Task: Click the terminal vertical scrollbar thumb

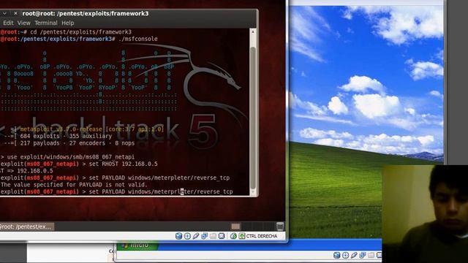Action: tap(253, 118)
